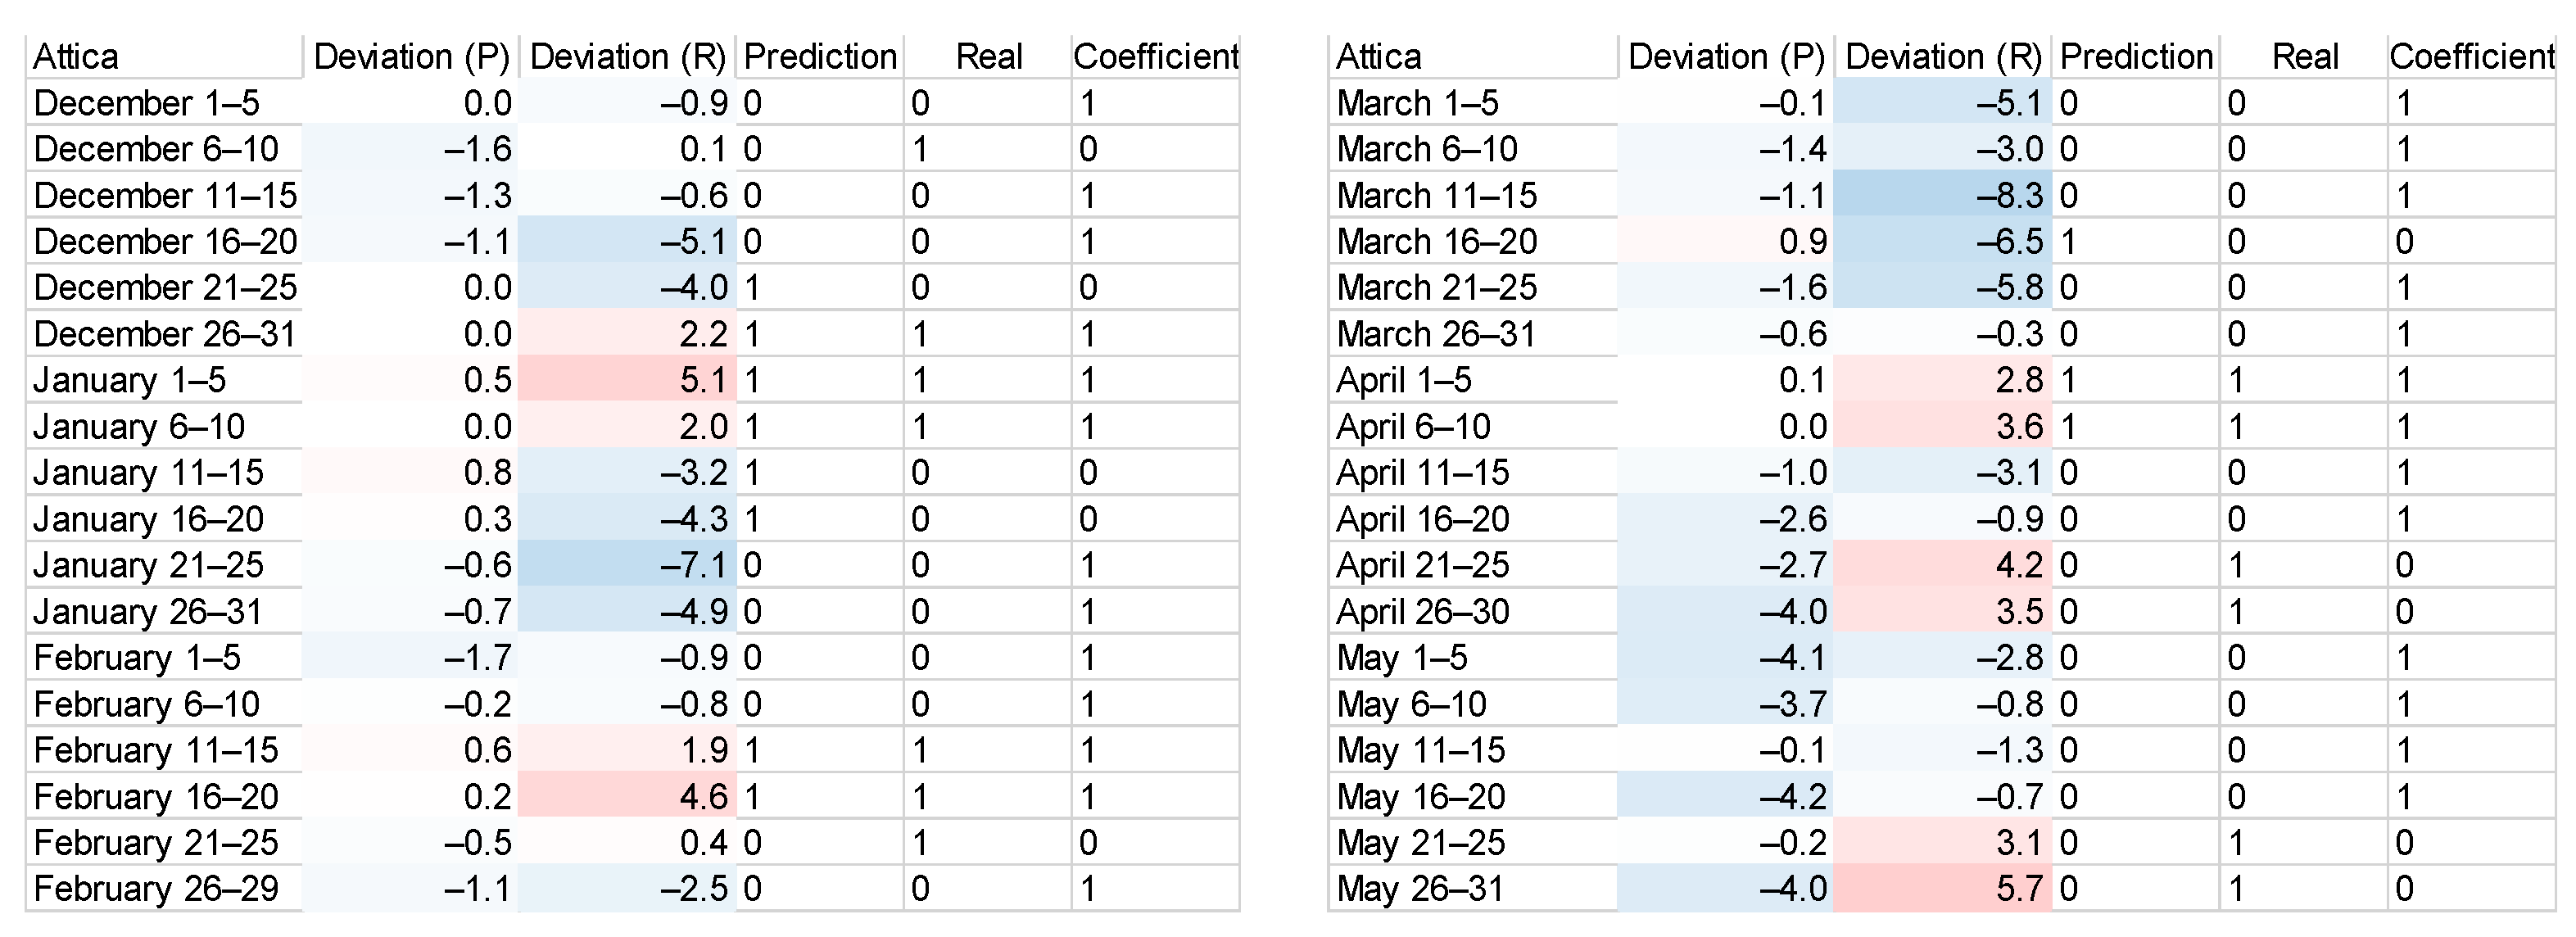Select the –7.1 deviation cell

[693, 565]
